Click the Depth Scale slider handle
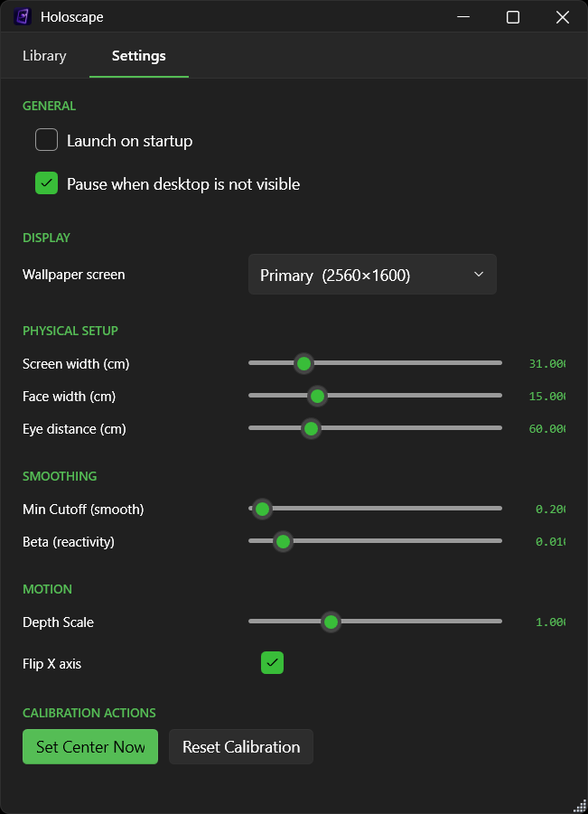 (331, 622)
